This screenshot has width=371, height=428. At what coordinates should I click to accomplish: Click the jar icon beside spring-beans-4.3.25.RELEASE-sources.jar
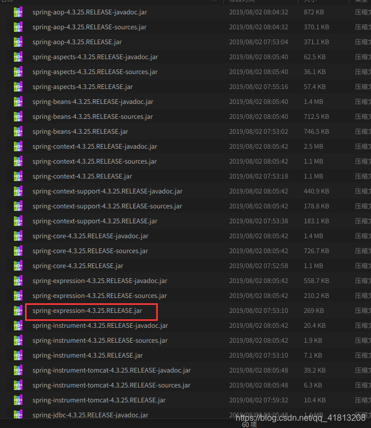point(18,117)
